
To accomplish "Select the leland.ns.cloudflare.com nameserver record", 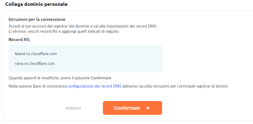I will point(36,54).
